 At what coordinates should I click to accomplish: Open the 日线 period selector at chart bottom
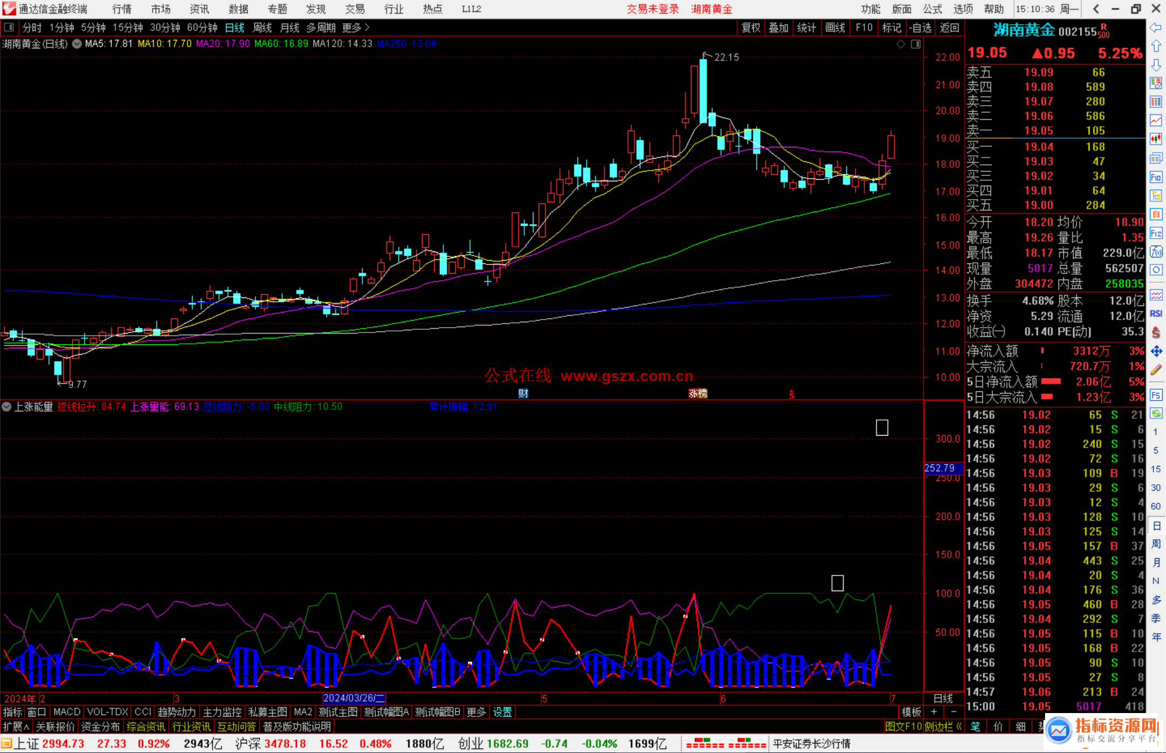point(943,698)
